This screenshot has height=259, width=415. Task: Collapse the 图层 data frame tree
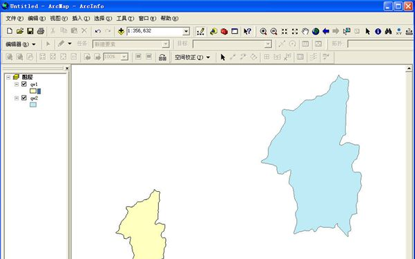[x=8, y=77]
